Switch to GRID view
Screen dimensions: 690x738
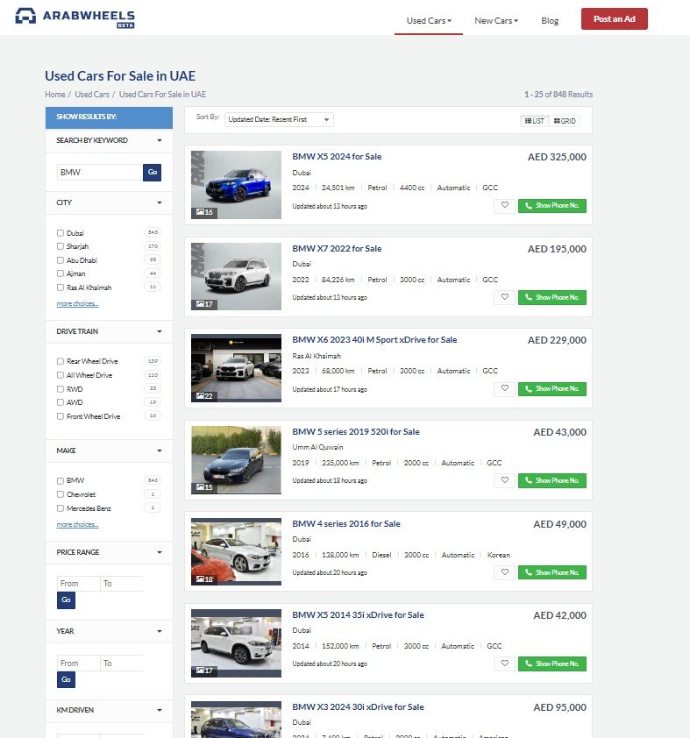565,121
